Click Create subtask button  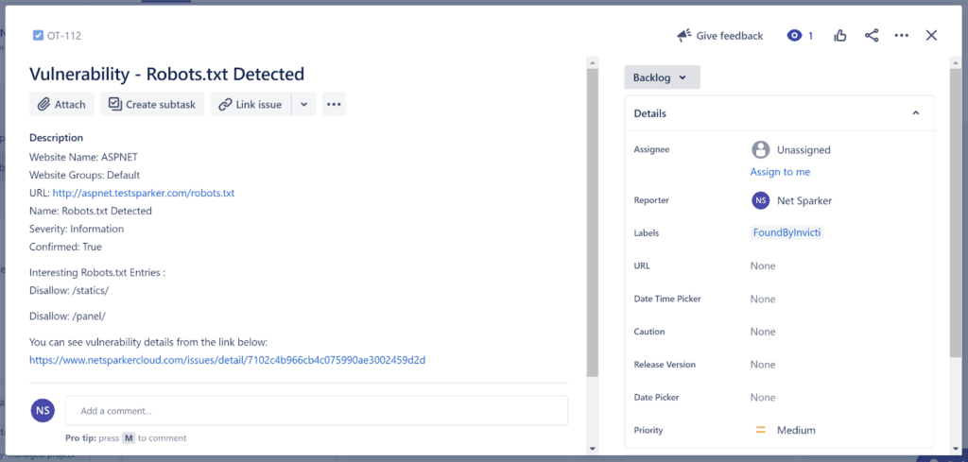[x=152, y=104]
